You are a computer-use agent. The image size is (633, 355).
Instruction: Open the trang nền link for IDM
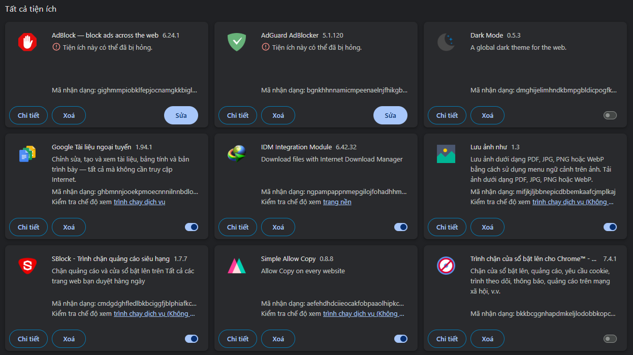pos(337,202)
